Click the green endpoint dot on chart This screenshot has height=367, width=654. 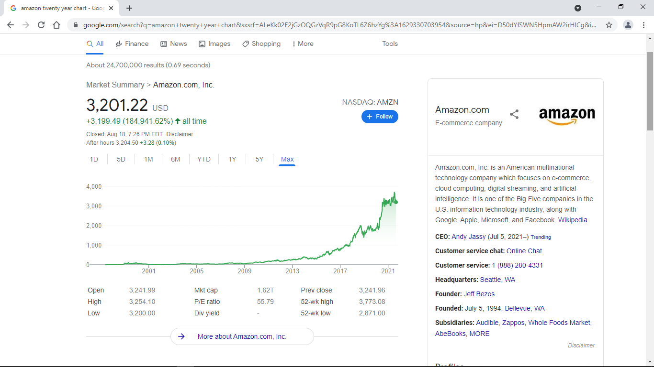(395, 202)
